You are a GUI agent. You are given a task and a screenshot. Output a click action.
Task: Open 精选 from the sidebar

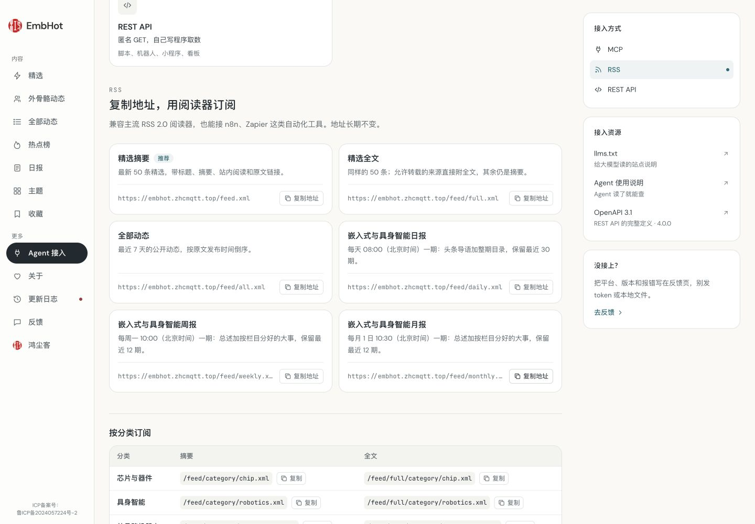coord(47,76)
